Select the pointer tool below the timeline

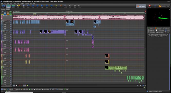coord(14,86)
